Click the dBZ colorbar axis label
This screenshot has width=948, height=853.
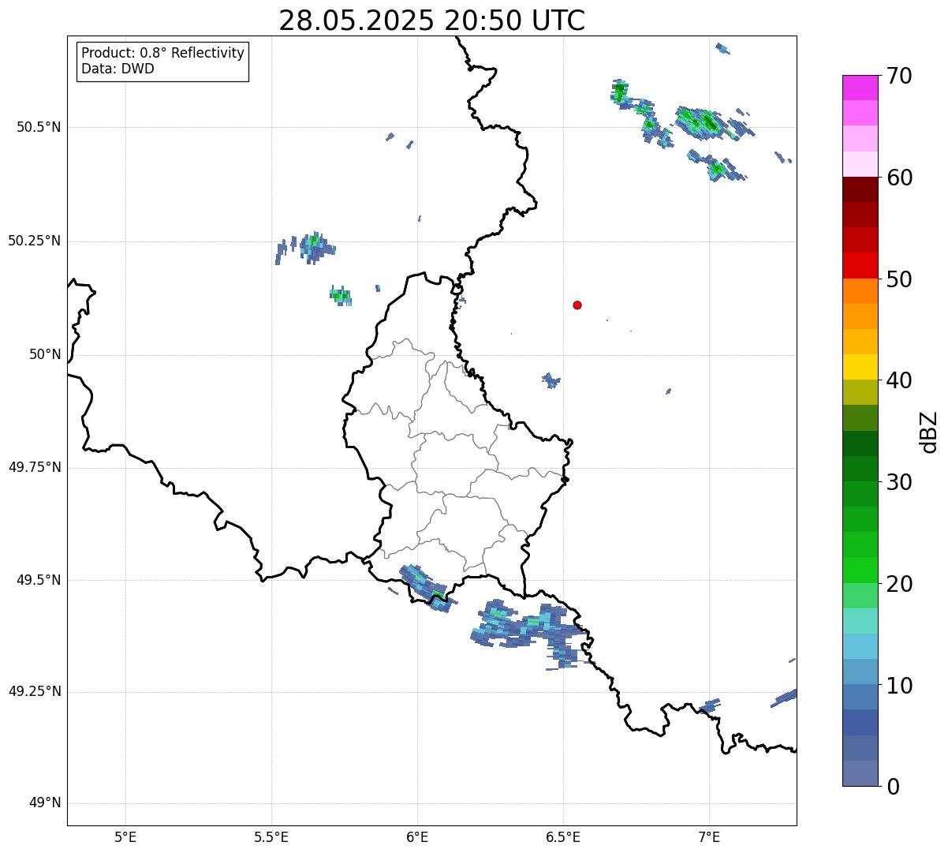click(930, 431)
